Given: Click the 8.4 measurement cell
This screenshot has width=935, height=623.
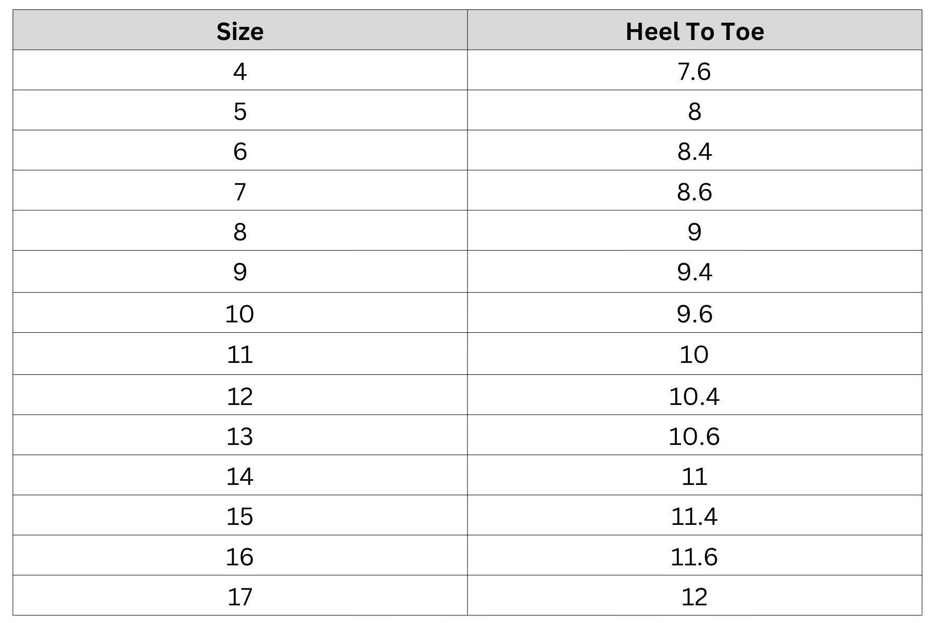Looking at the screenshot, I should (x=694, y=150).
